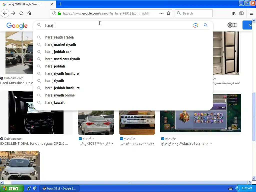Select the haraj 3918 Google Search tab
The width and height of the screenshot is (256, 192).
tap(28, 4)
